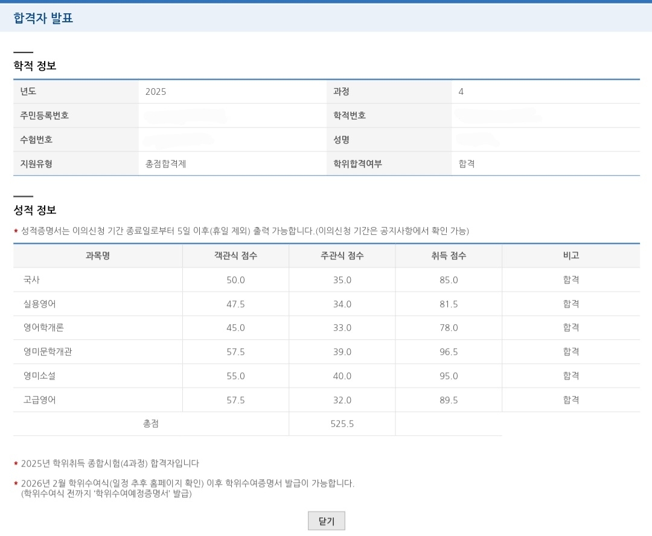The width and height of the screenshot is (652, 536).
Task: Click the 2025 year value
Action: (x=156, y=92)
